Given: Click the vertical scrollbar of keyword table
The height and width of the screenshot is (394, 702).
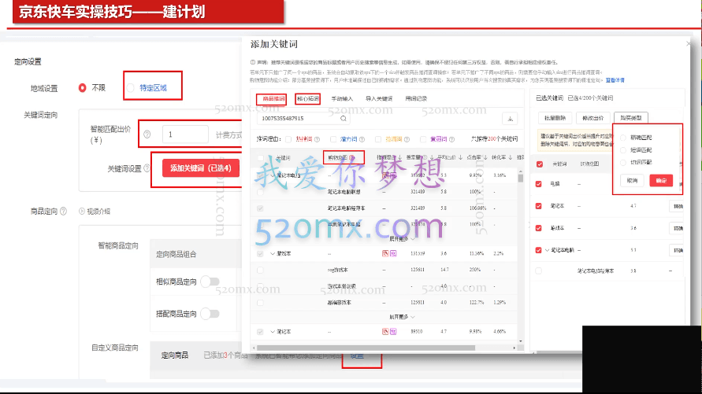Looking at the screenshot, I should click(x=520, y=178).
